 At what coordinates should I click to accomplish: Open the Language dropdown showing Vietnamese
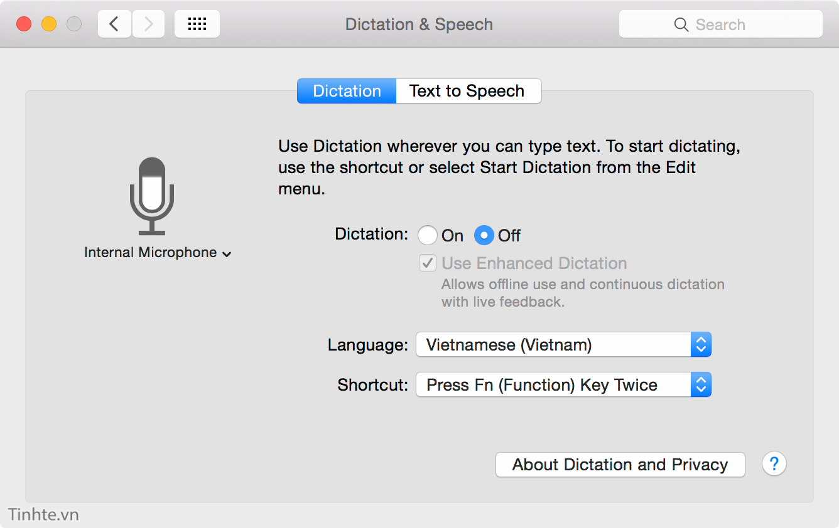pos(563,344)
